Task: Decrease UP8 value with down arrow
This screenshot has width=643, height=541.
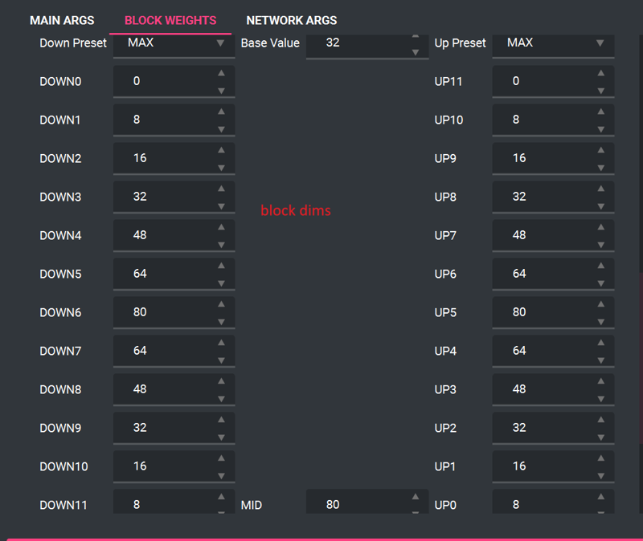Action: coord(600,206)
